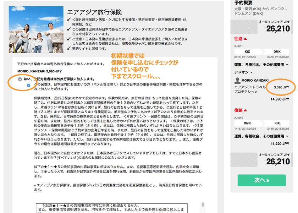Image resolution: width=298 pixels, height=213 pixels.
Task: Click the first checkmark bullet for 海外旅行保険
Action: coord(69,20)
